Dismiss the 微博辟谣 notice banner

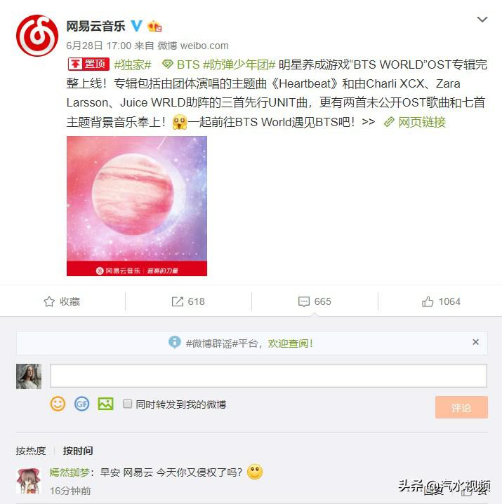[x=475, y=342]
